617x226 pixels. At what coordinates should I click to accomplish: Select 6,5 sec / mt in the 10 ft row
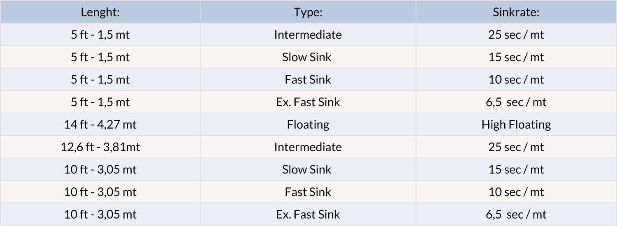517,214
